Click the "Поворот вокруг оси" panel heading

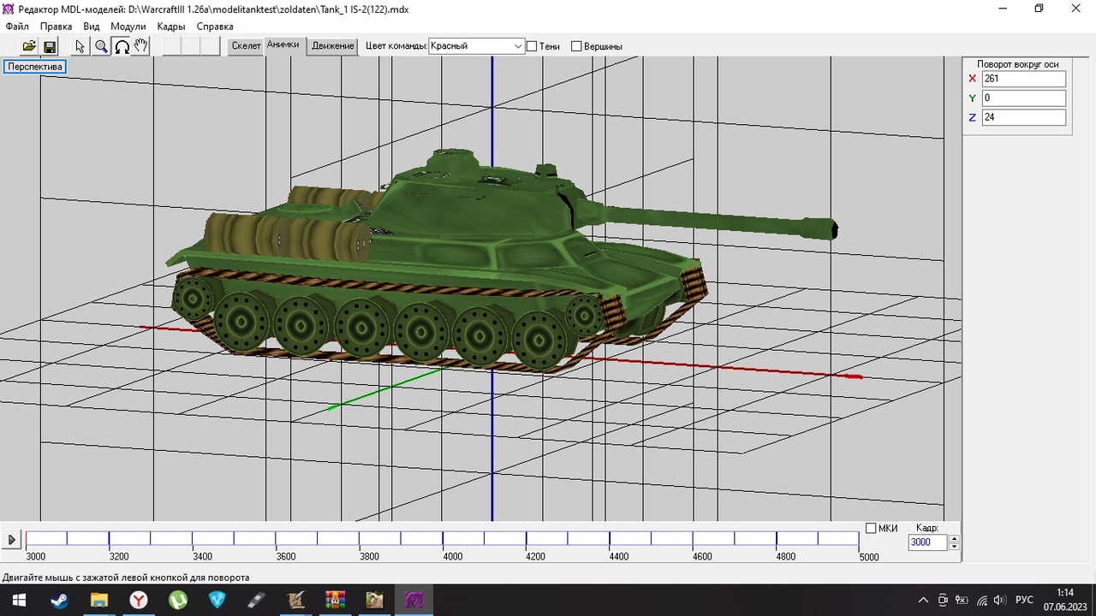pyautogui.click(x=1018, y=64)
